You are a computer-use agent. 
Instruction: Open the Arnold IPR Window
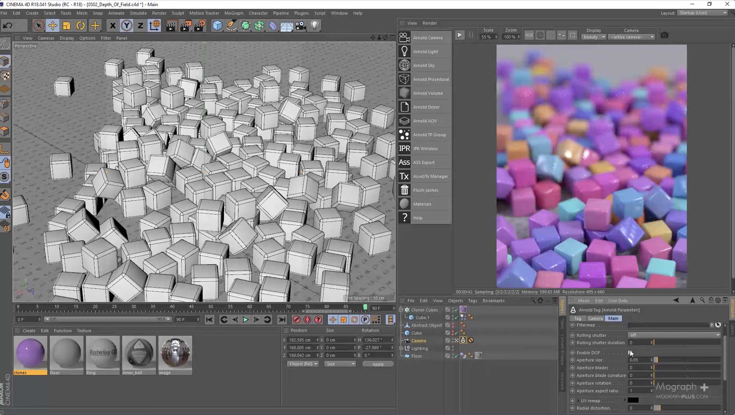pos(404,149)
